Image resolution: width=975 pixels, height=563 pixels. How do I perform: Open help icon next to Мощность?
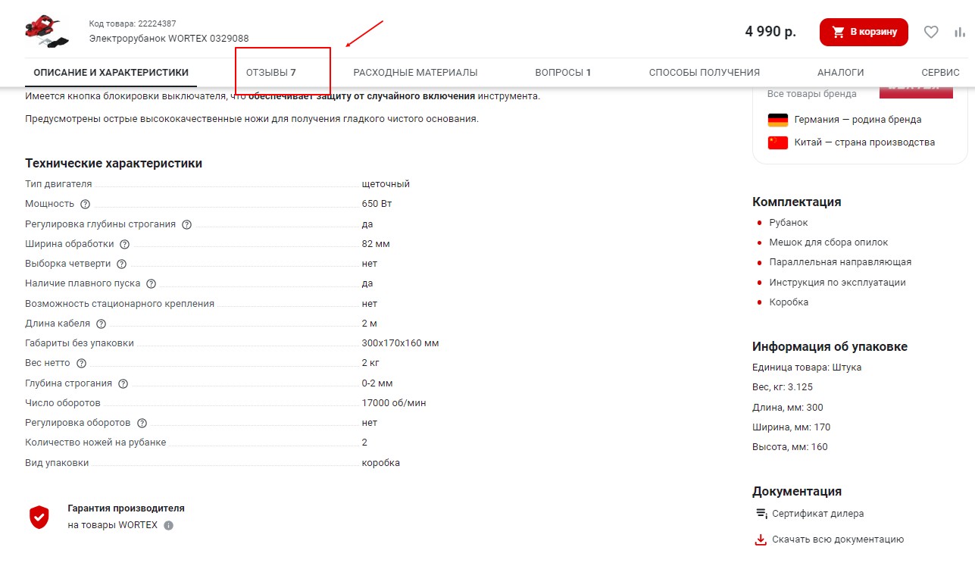85,204
